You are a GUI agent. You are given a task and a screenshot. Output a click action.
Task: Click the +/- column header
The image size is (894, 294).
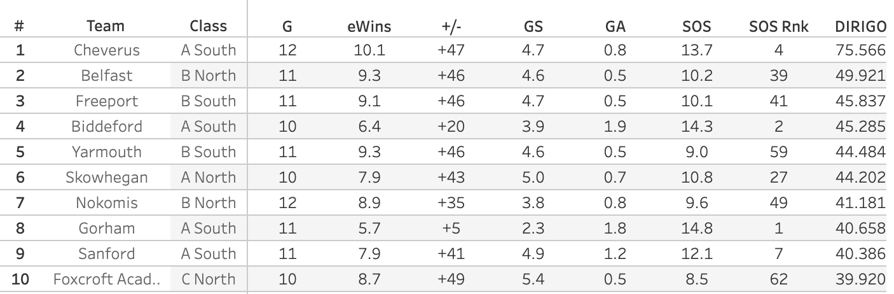tap(451, 26)
